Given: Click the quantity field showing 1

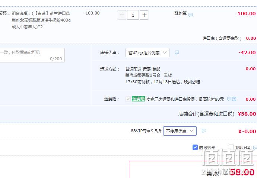Looking at the screenshot, I should click(x=133, y=15).
